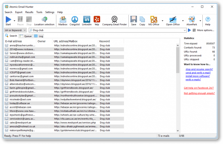223x144 pixels.
Task: Expand the MS Office export dropdown arrow
Action: tap(162, 21)
